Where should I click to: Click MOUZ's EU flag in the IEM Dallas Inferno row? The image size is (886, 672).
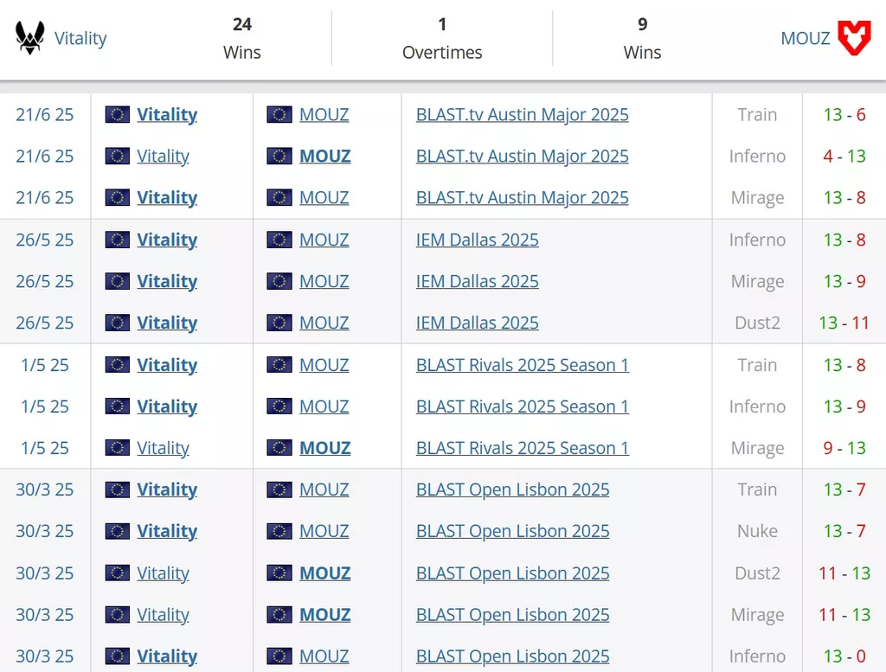click(279, 240)
